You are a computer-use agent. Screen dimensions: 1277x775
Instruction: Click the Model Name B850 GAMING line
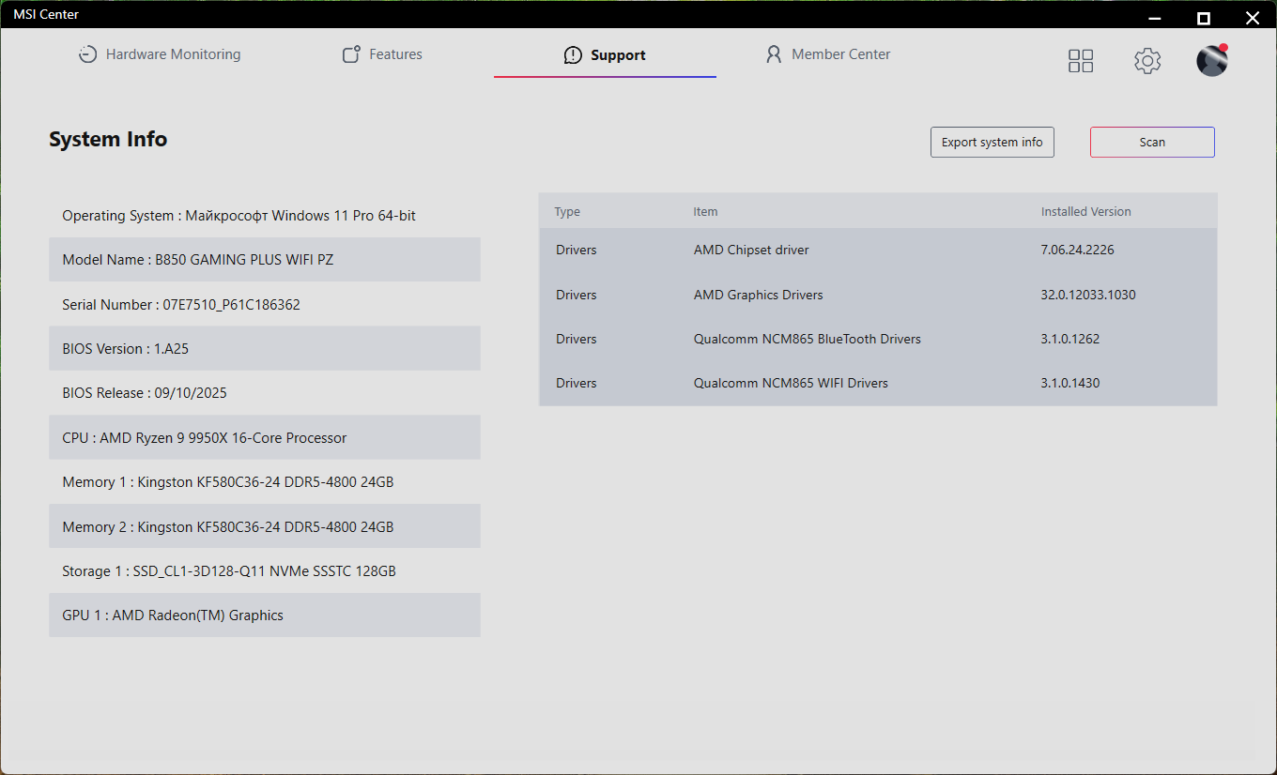[265, 260]
